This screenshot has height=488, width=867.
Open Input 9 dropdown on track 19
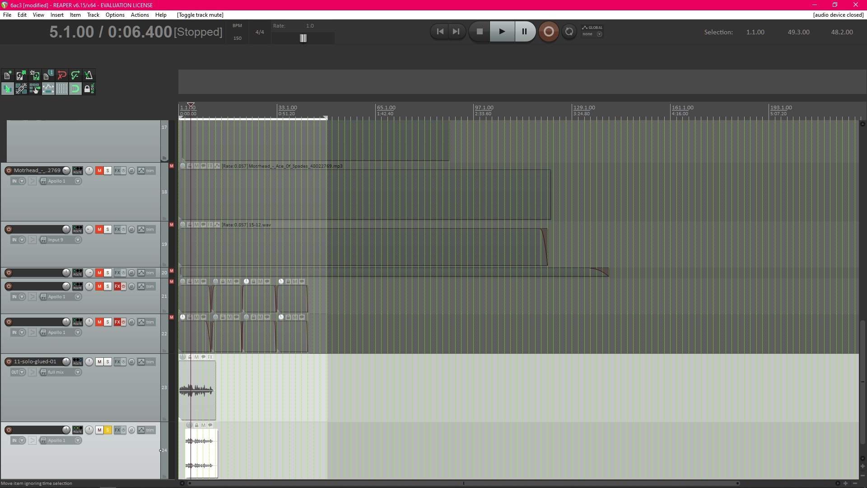coord(78,240)
